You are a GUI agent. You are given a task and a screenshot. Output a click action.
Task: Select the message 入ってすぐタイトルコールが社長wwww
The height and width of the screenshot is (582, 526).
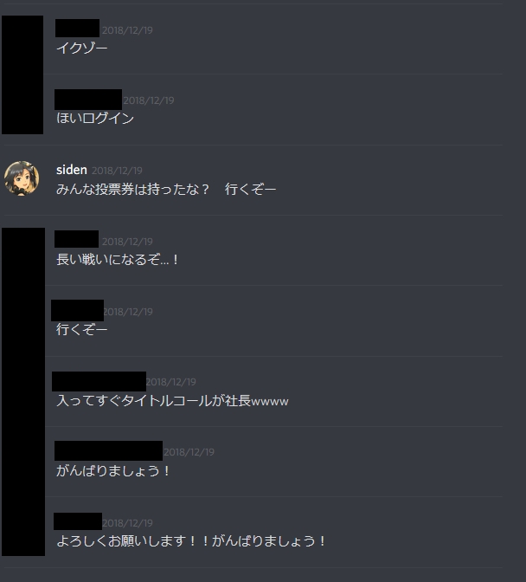pos(172,400)
